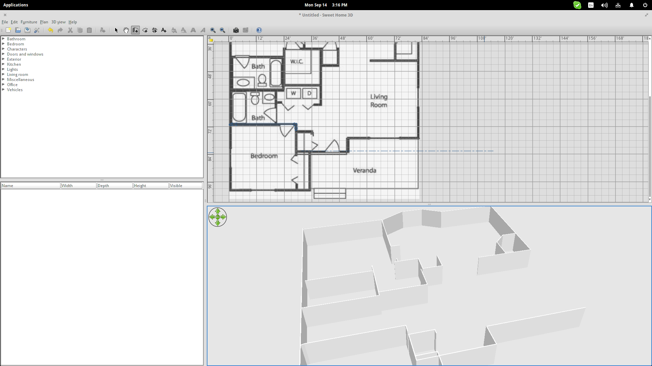Select the Vehicles category label
Viewport: 652px width, 366px height.
click(x=15, y=90)
